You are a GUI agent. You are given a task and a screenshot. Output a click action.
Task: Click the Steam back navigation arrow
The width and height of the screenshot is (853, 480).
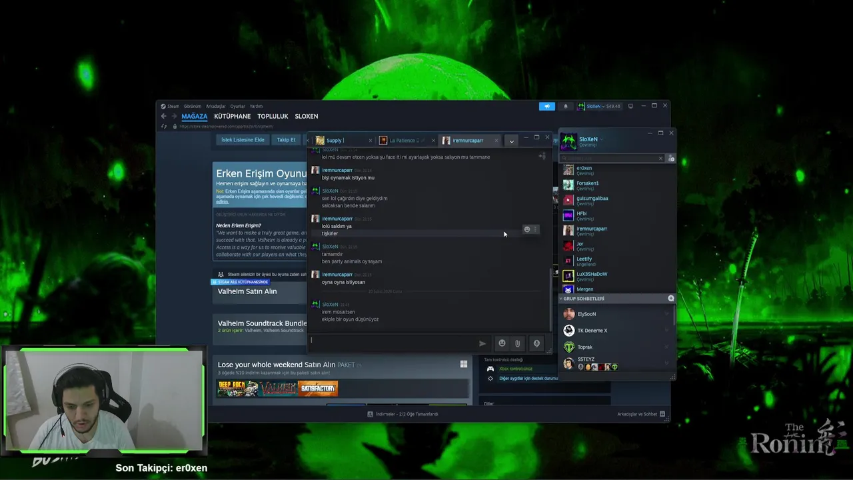click(x=163, y=116)
